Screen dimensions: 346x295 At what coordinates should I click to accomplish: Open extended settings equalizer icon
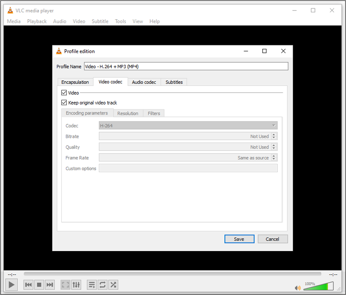[76, 285]
